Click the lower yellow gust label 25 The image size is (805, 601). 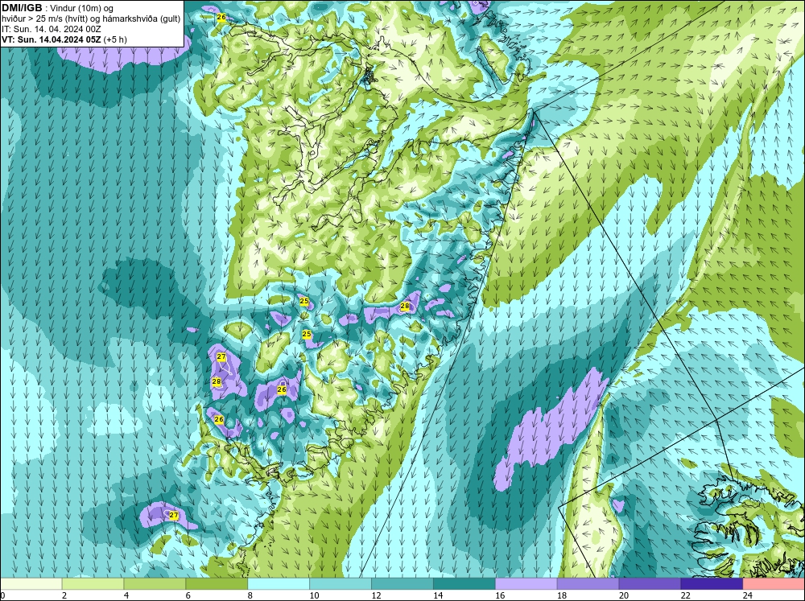click(x=307, y=334)
